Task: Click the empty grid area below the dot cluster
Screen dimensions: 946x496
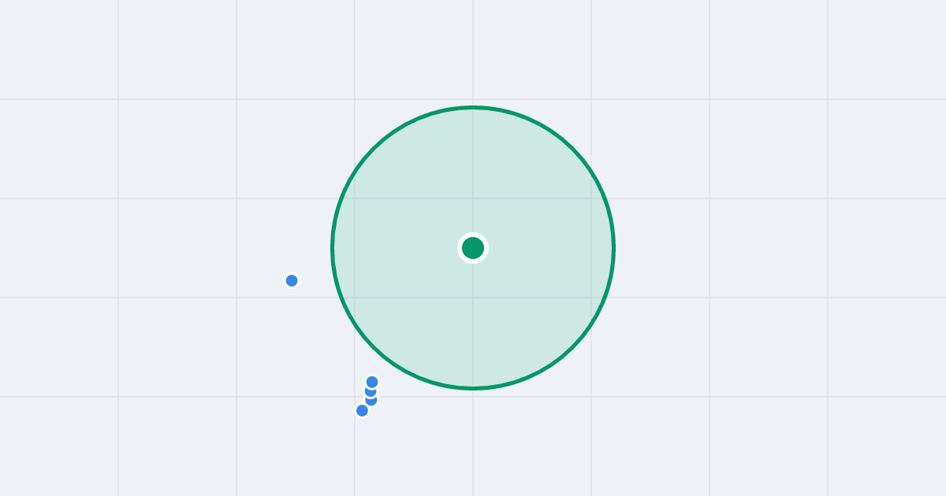Action: point(363,457)
